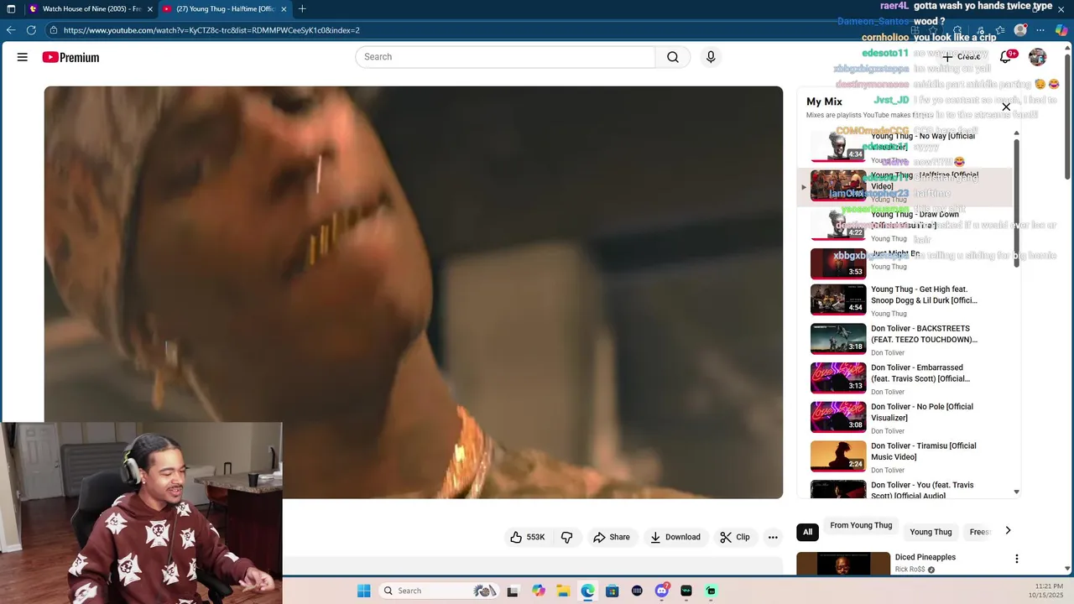
Task: Refresh the current page
Action: [x=31, y=30]
